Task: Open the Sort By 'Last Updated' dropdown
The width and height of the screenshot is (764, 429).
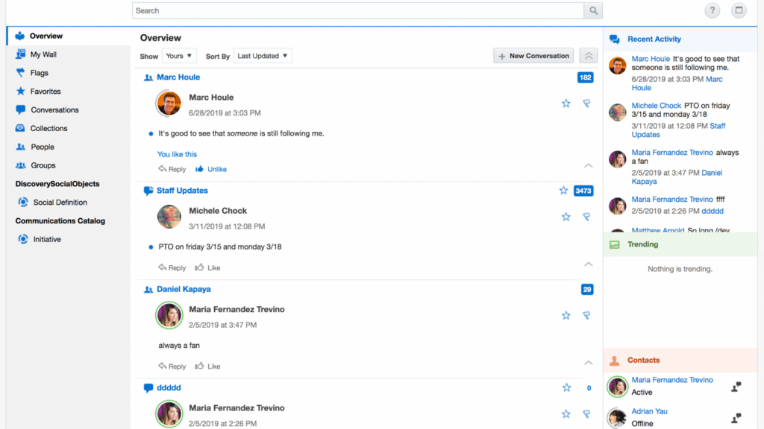Action: (x=263, y=56)
